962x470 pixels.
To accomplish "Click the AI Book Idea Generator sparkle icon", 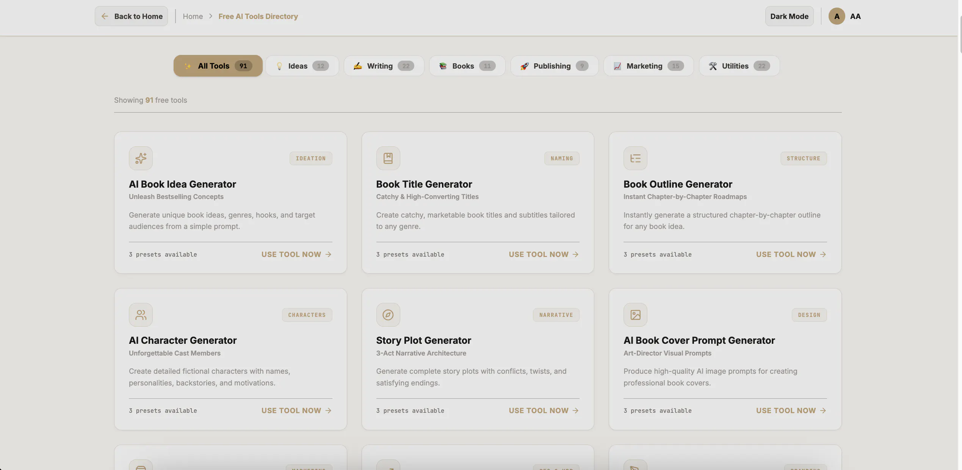I will [141, 158].
